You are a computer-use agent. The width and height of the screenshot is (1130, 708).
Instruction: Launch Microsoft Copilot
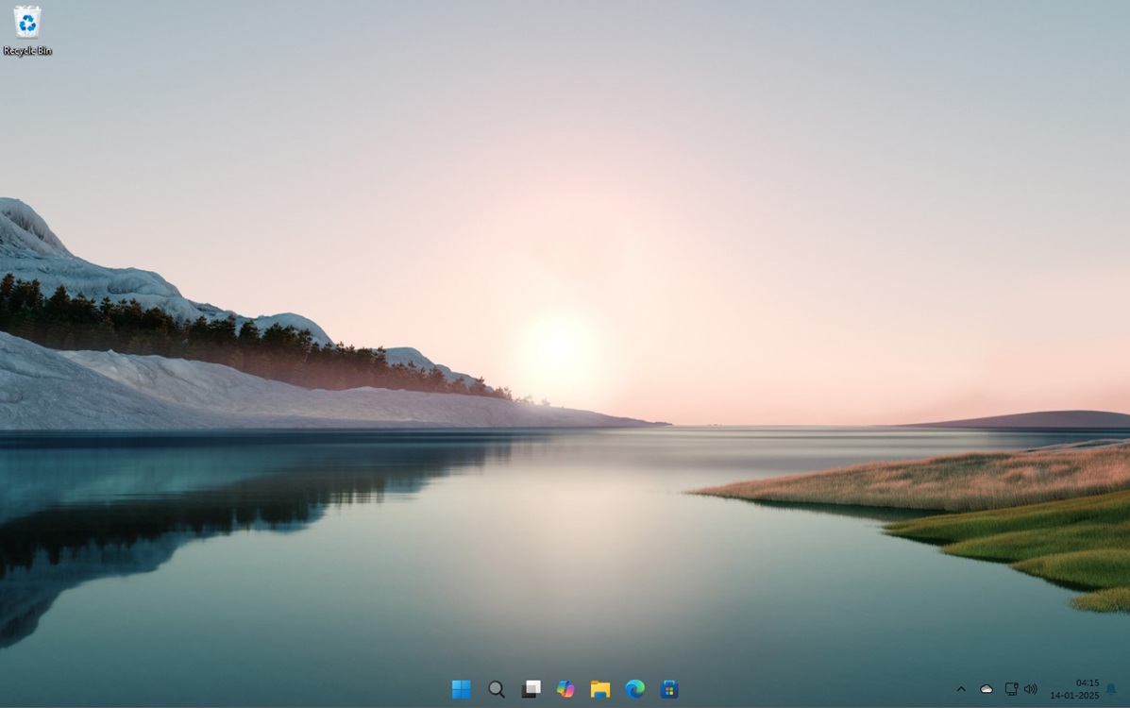click(x=565, y=689)
